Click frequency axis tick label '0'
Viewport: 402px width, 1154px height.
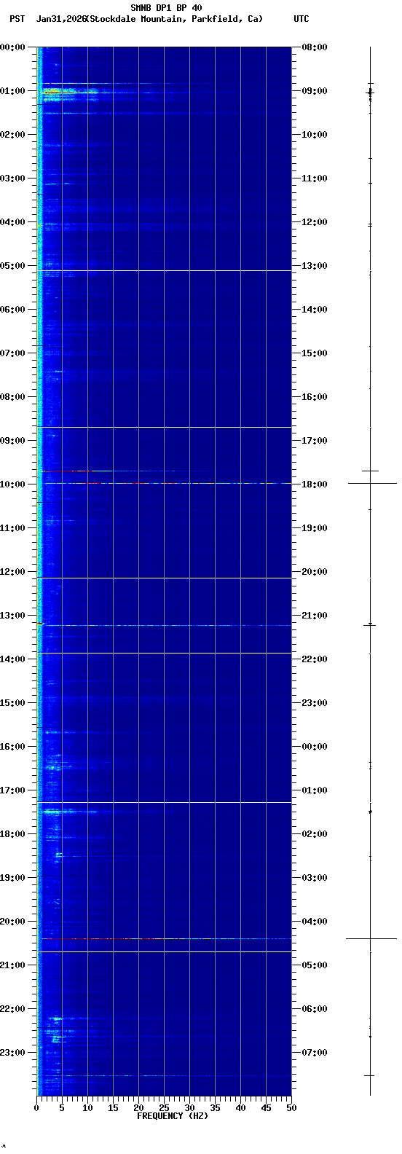(x=36, y=1108)
